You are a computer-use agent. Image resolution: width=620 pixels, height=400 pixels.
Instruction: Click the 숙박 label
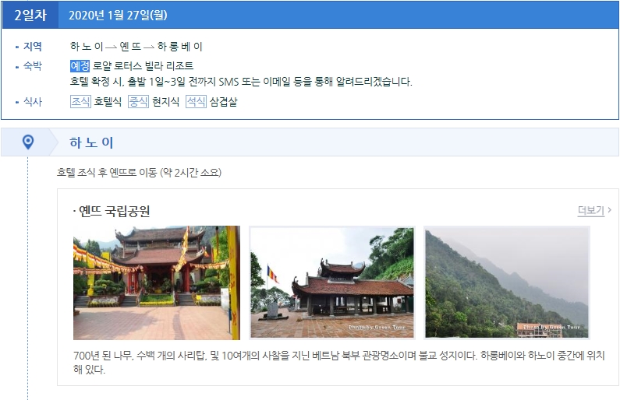point(33,66)
